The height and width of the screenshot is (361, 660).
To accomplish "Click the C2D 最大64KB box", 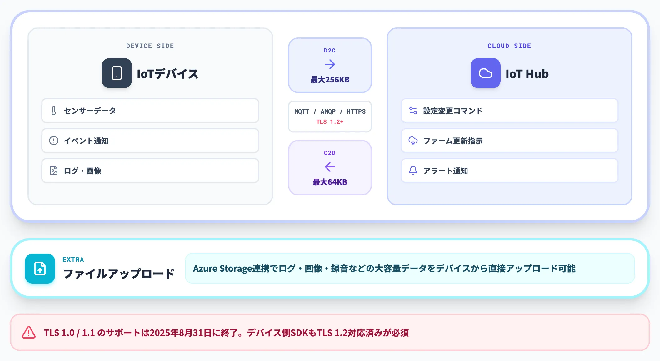I will point(330,168).
